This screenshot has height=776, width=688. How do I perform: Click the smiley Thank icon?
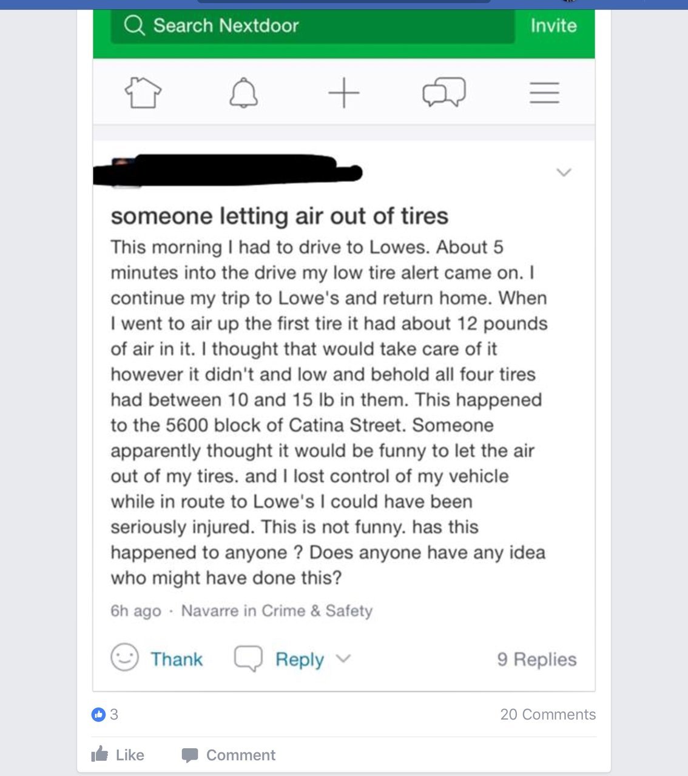pos(125,658)
